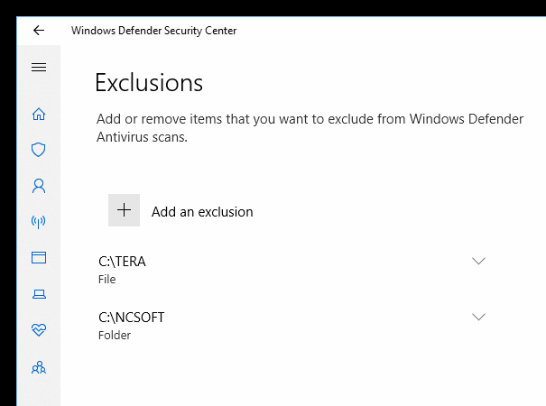Expand the C:\NCSOFT exclusion chevron
The image size is (546, 406).
pyautogui.click(x=478, y=317)
